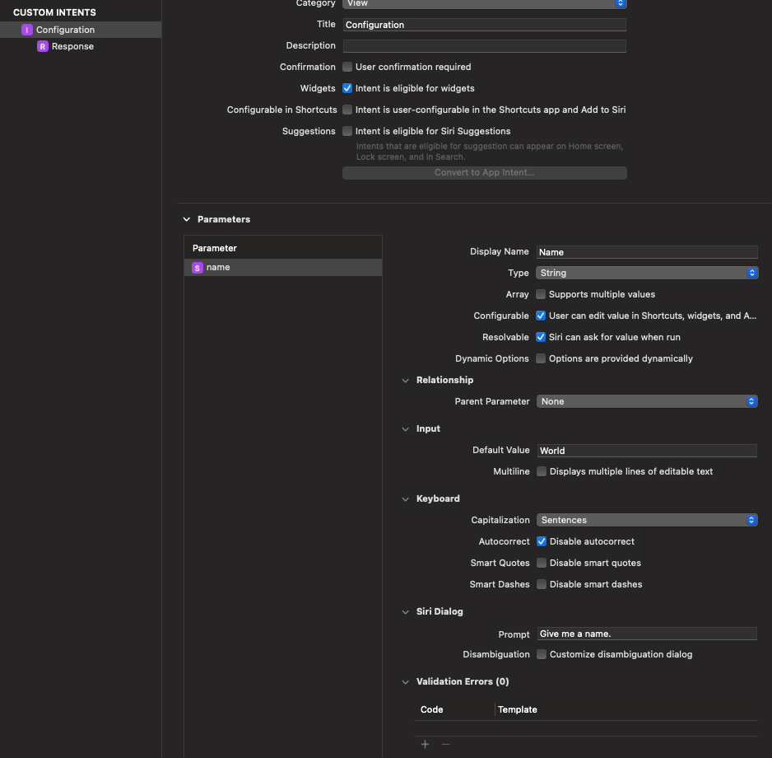The height and width of the screenshot is (758, 772).
Task: Click the S type icon beside the name parameter
Action: coord(197,267)
